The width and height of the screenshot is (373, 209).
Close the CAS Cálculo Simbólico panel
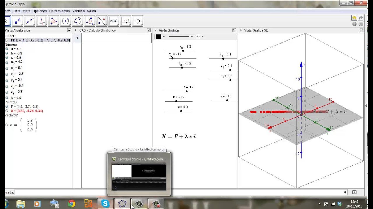pos(149,30)
